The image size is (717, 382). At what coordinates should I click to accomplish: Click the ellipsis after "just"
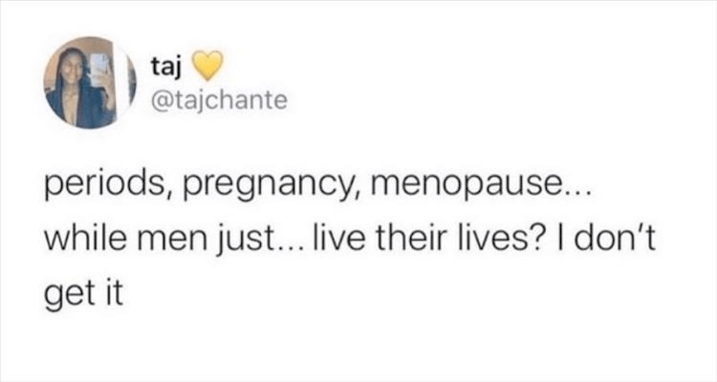click(270, 244)
